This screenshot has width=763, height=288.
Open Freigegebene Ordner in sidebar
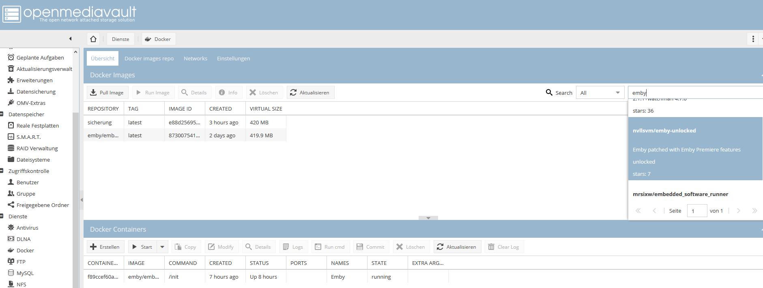39,205
